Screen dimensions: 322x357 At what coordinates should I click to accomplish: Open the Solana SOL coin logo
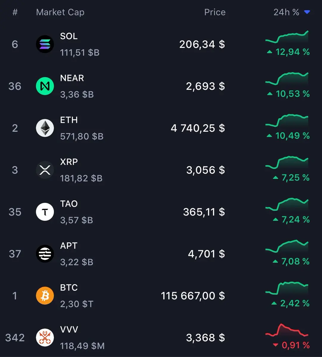(x=45, y=44)
